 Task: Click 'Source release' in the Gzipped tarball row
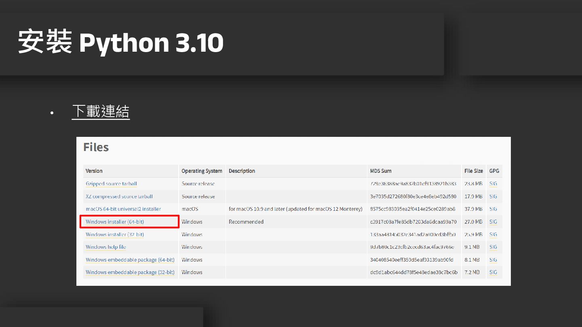click(198, 184)
